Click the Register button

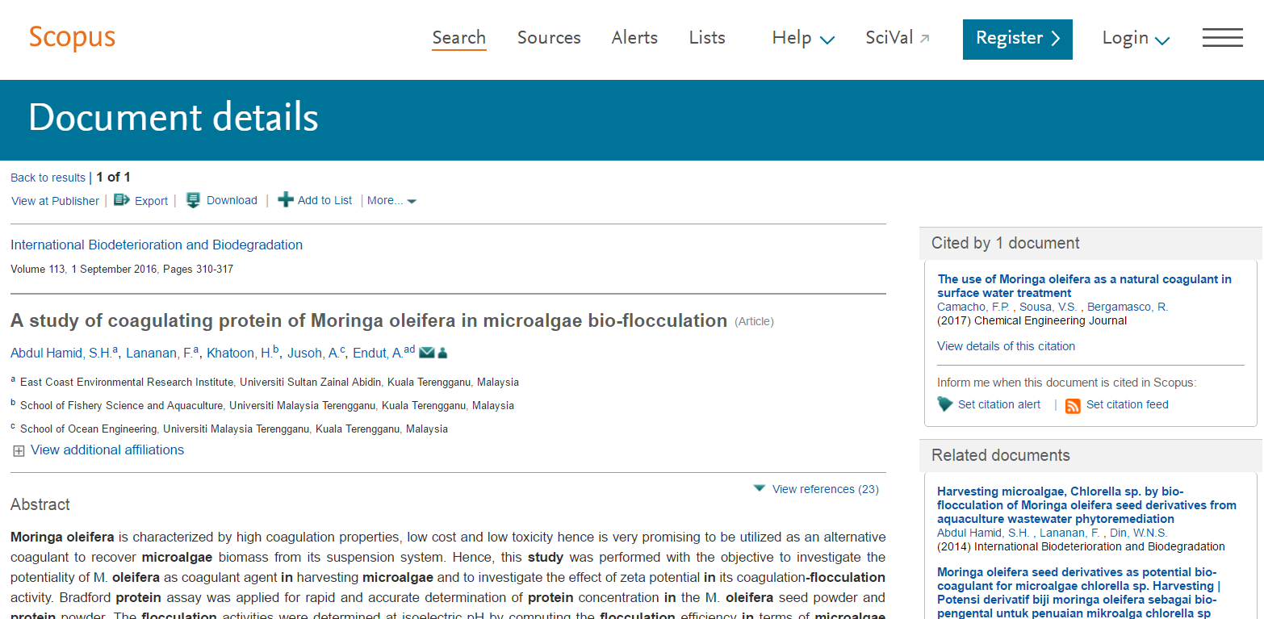click(x=1018, y=39)
